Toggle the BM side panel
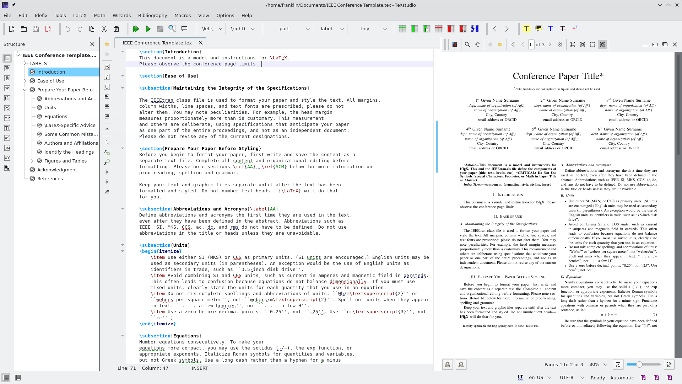Screen dimensions: 682x384 (x=7, y=148)
